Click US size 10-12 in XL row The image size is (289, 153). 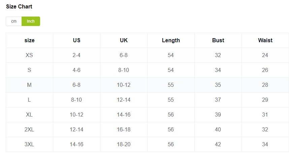(x=76, y=115)
